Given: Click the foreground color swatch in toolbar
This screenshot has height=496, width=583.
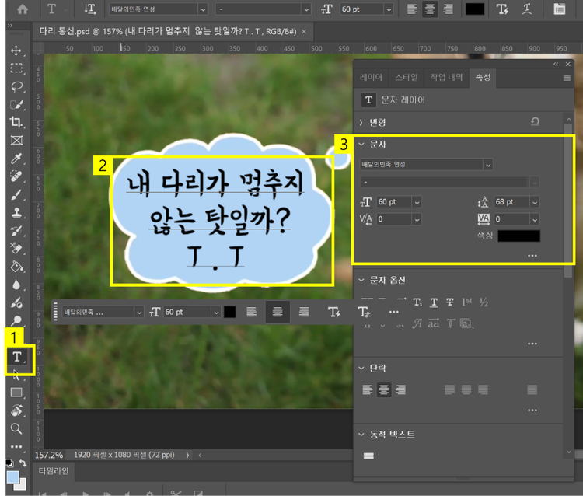Looking at the screenshot, I should pyautogui.click(x=12, y=477).
